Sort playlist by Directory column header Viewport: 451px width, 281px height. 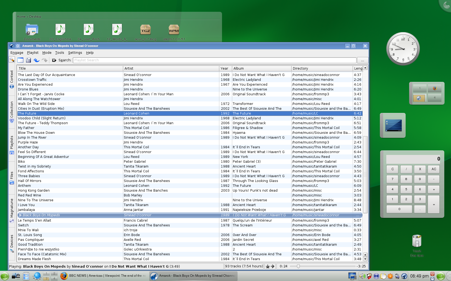(x=322, y=69)
